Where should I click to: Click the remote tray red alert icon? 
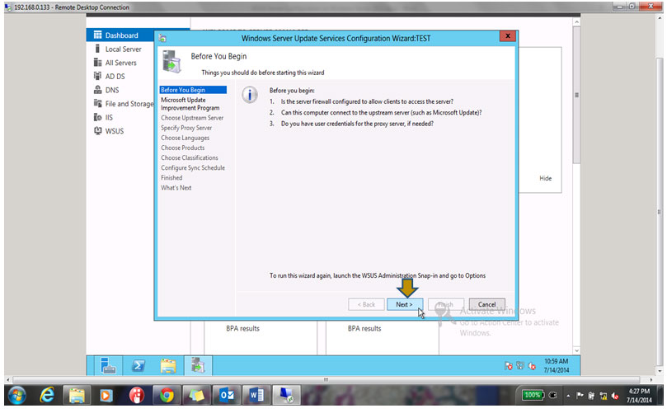pos(532,366)
